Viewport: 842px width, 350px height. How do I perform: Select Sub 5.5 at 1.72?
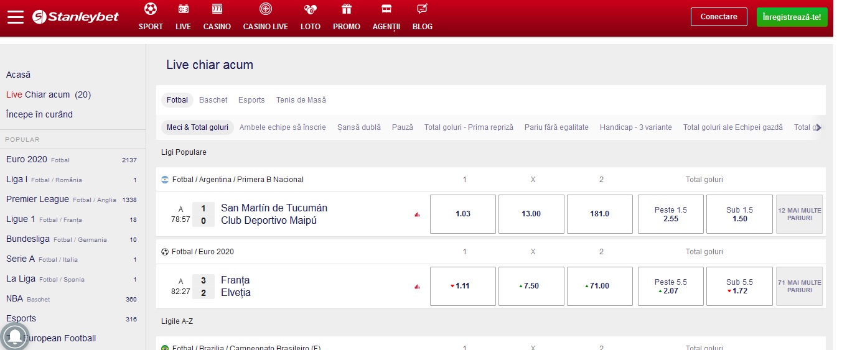click(x=739, y=286)
